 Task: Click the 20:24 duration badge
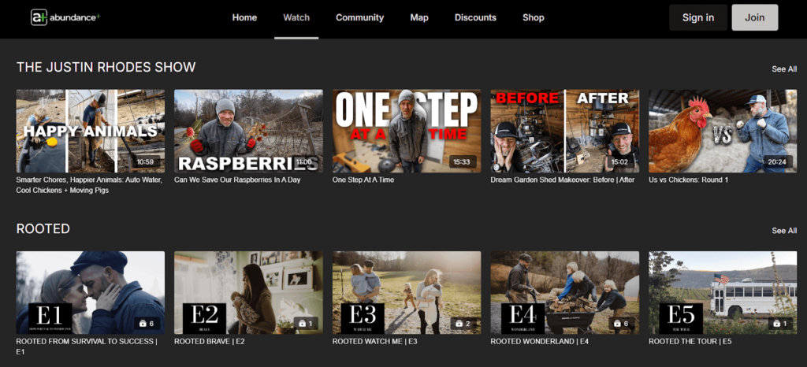778,162
